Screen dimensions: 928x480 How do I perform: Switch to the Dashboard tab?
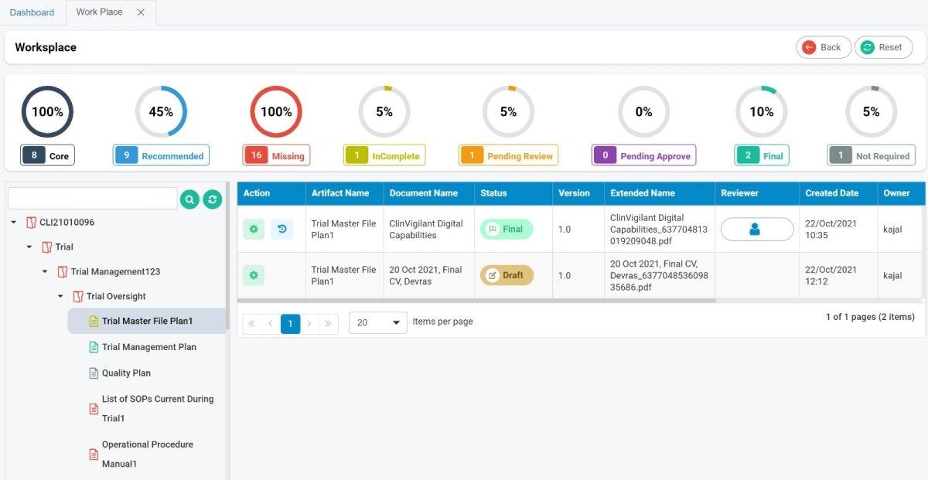pos(32,12)
